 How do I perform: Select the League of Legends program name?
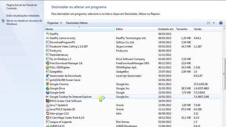tap(61, 122)
